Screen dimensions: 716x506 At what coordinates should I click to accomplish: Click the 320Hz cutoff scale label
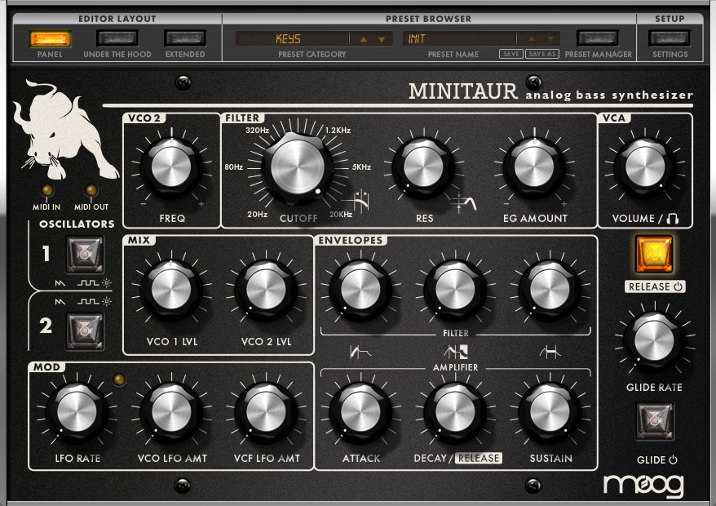(x=258, y=131)
